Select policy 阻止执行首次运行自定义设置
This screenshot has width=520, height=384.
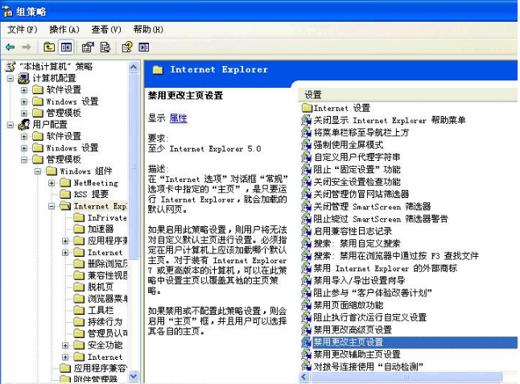369,317
